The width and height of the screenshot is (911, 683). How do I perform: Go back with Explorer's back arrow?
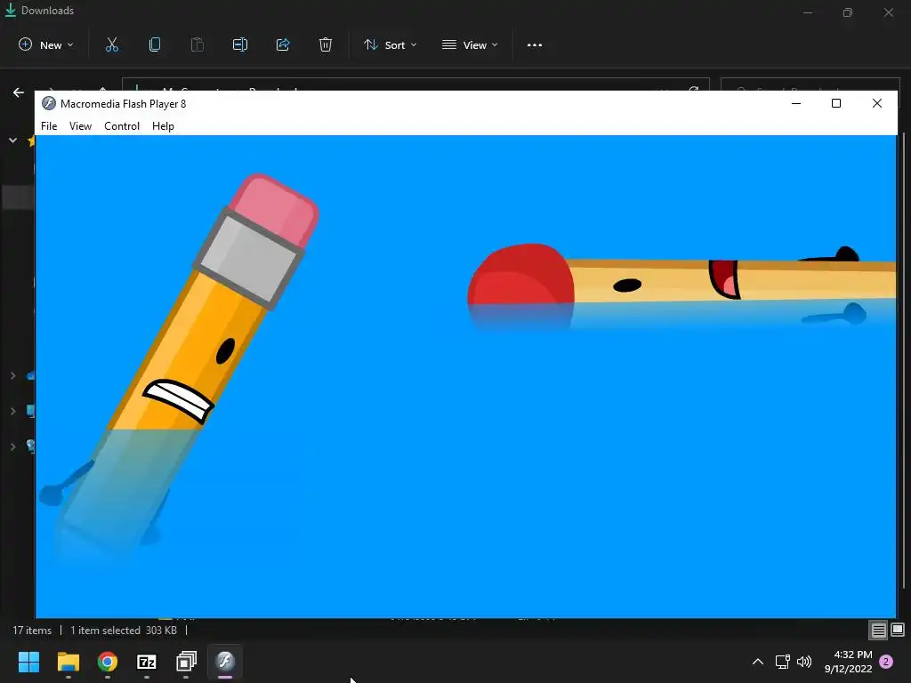click(x=19, y=92)
